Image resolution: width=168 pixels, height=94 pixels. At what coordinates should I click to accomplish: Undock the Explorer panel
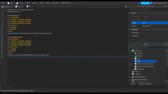(x=165, y=44)
